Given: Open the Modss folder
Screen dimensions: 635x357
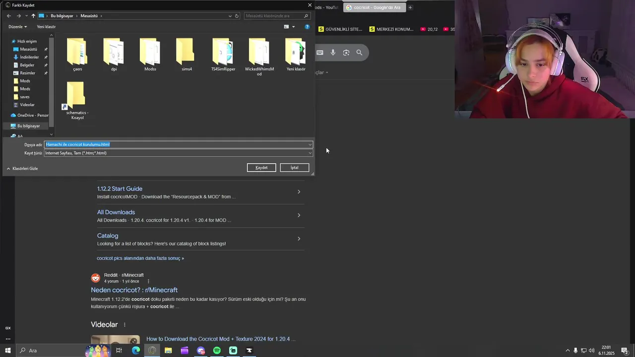Looking at the screenshot, I should tap(150, 55).
